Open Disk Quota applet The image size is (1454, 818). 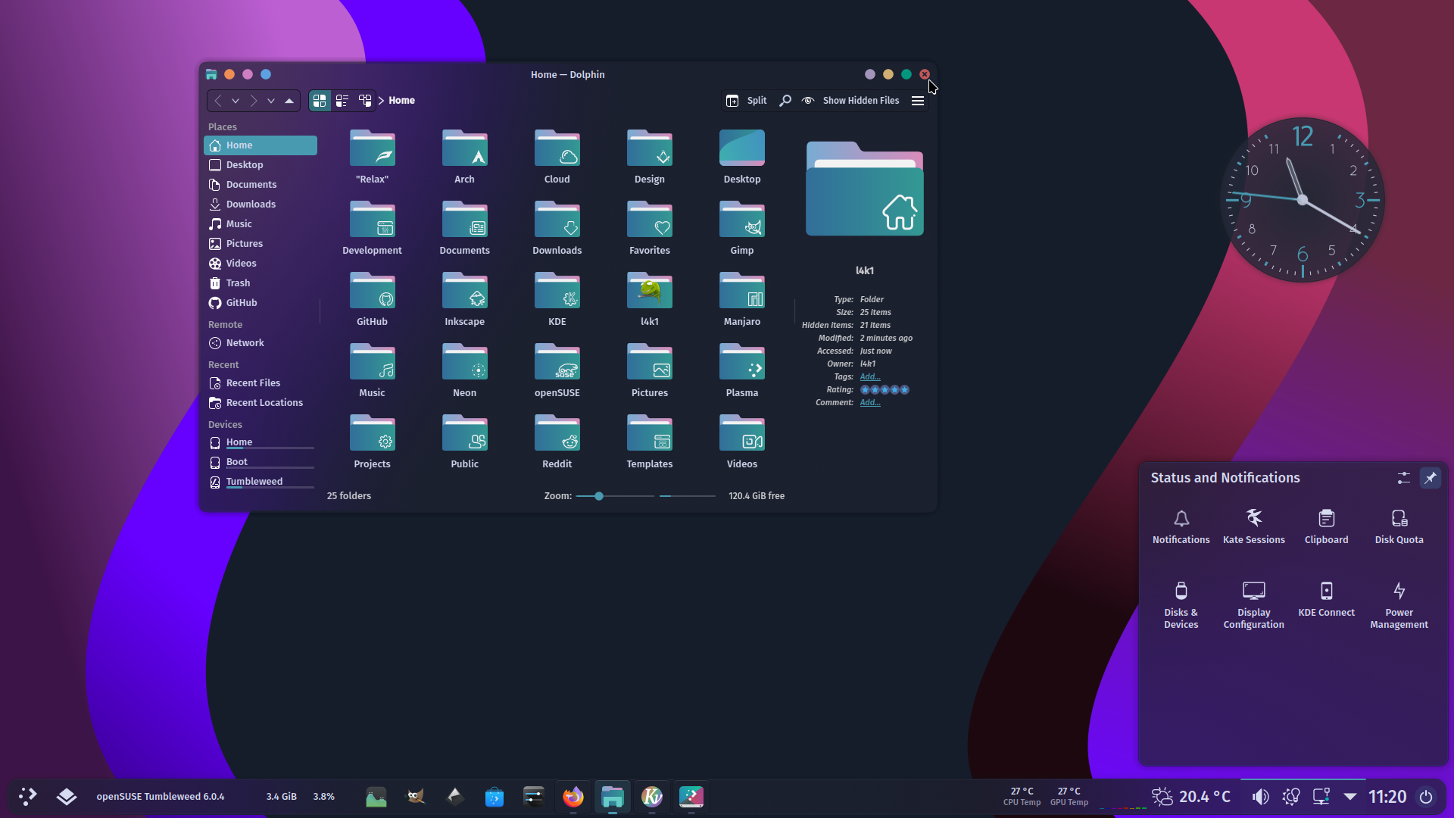[1399, 527]
